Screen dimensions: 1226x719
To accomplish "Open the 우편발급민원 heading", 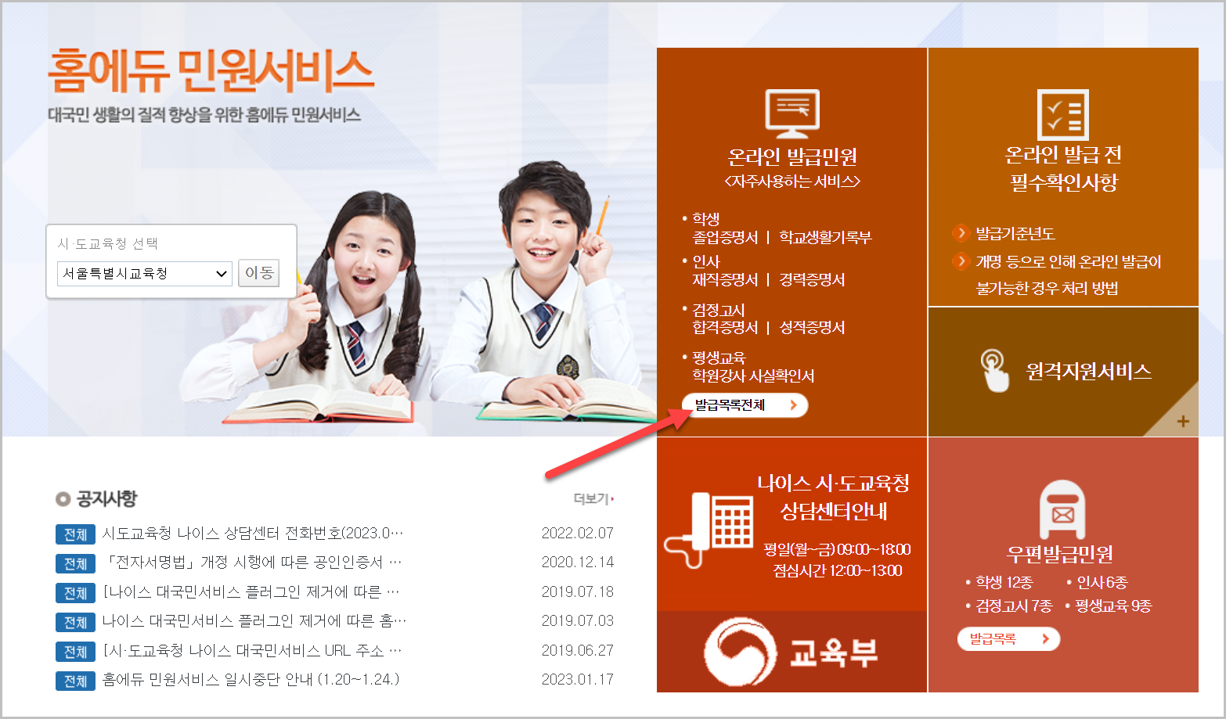I will (1060, 554).
